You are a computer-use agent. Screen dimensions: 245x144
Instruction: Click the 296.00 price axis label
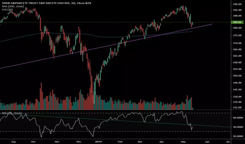pos(237,4)
